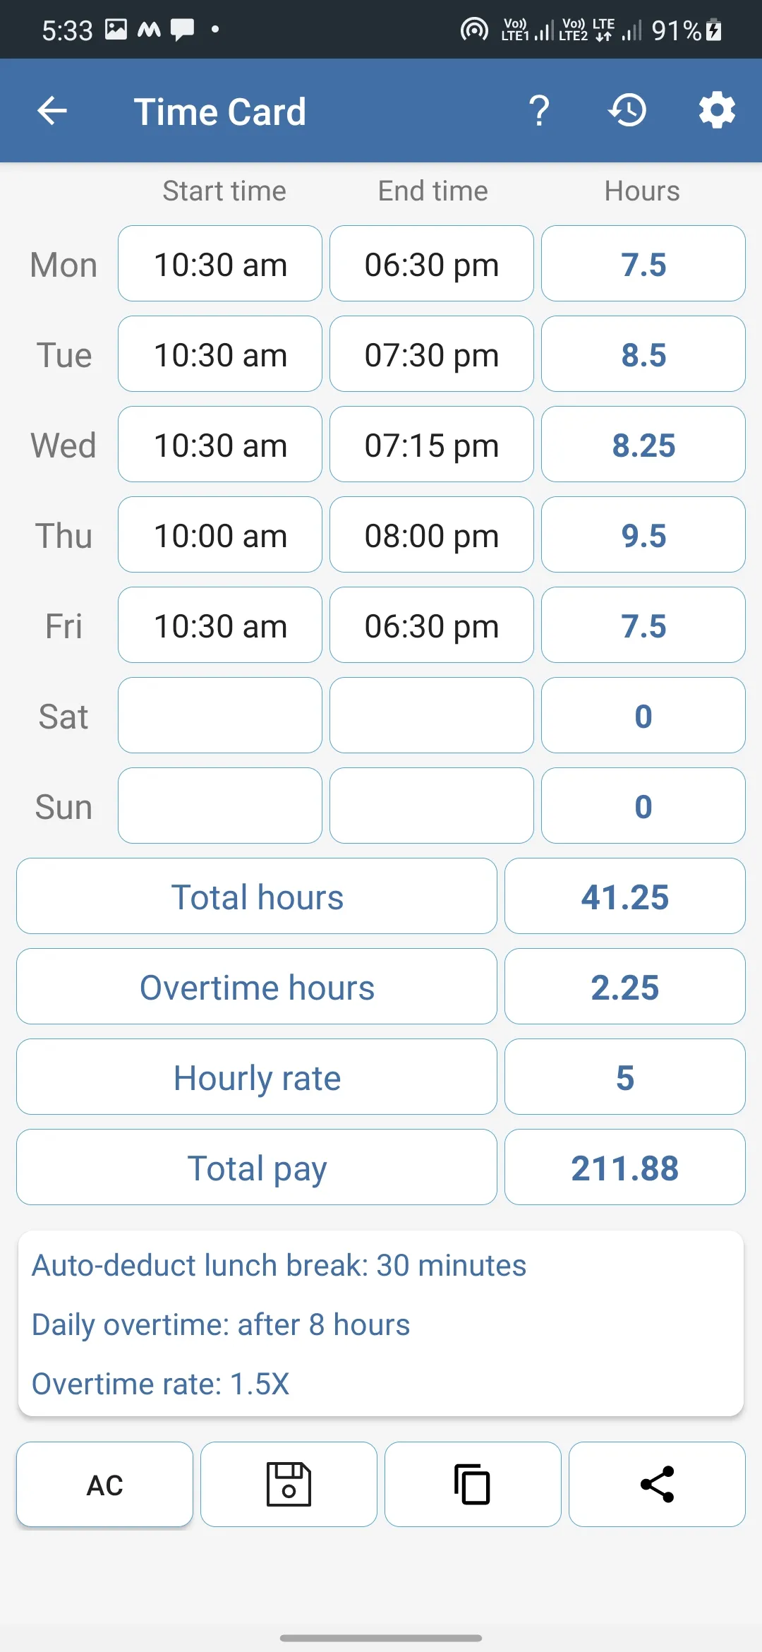Viewport: 762px width, 1652px height.
Task: Set Sunday end time field
Action: tap(432, 806)
